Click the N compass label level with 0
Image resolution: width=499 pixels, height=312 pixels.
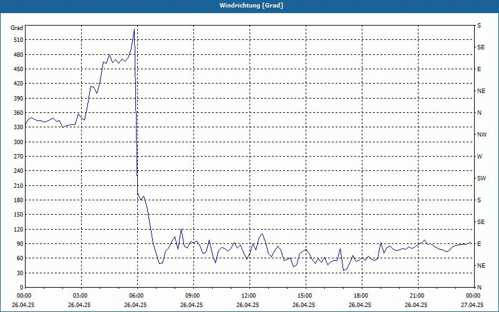coord(479,287)
